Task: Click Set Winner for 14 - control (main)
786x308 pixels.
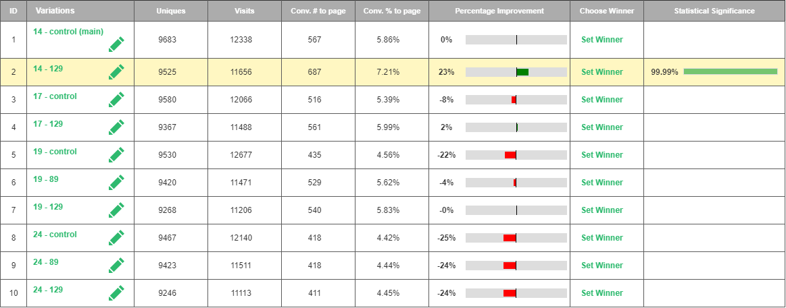Action: pyautogui.click(x=601, y=40)
